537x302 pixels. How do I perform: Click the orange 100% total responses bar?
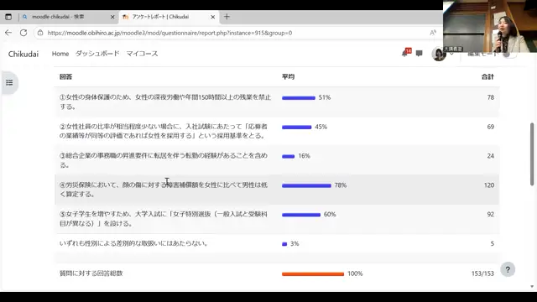click(x=313, y=274)
